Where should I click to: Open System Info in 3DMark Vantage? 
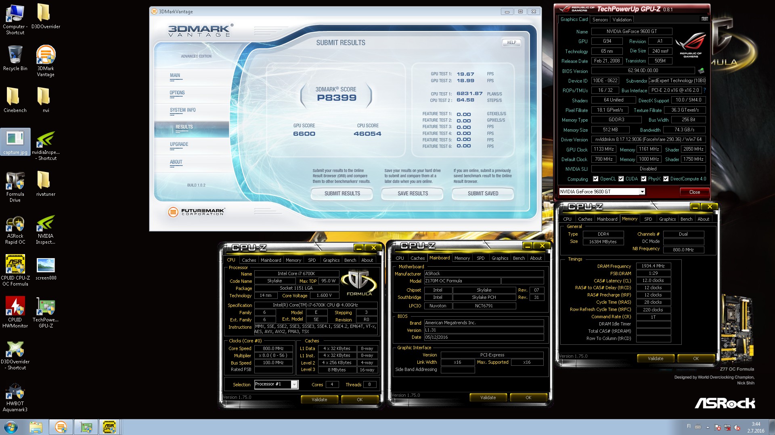click(x=183, y=110)
